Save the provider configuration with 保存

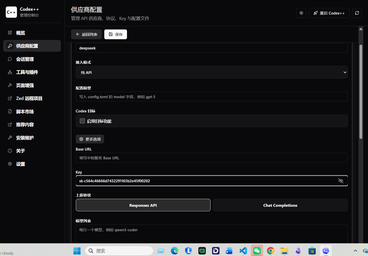[x=116, y=34]
